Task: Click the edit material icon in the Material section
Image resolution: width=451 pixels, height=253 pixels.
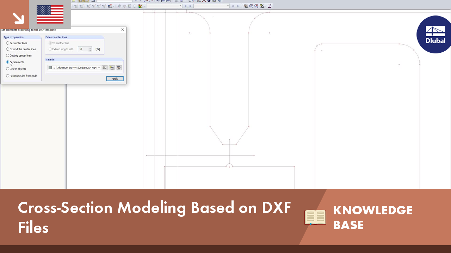Action: (x=118, y=67)
